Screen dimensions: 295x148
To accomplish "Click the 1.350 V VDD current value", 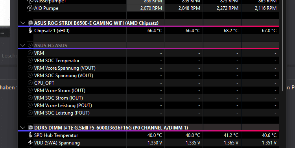I will pyautogui.click(x=155, y=143).
